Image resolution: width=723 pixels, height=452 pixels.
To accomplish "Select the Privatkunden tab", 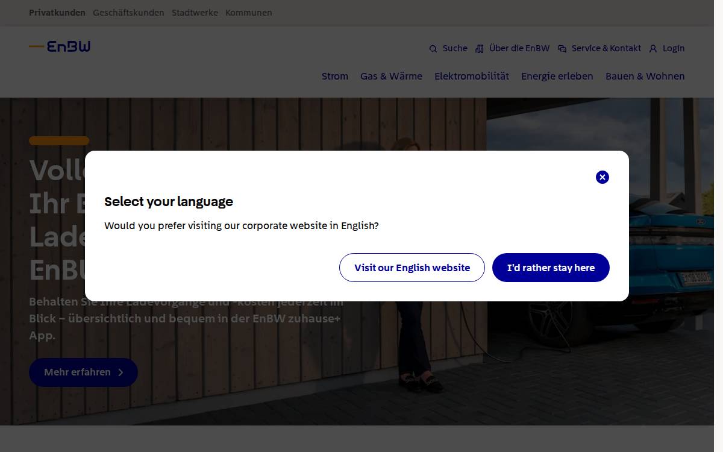I will pos(57,13).
